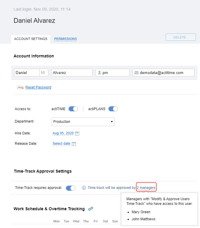Click the Work Schedule & Overtime Tracking heading
200x228 pixels.
coord(49,209)
